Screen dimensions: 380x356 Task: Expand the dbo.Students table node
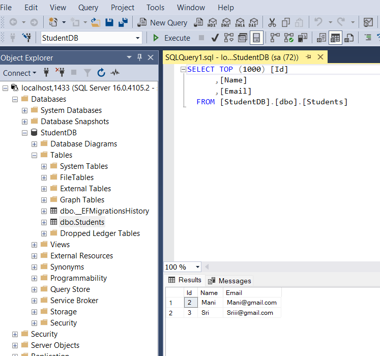pyautogui.click(x=44, y=222)
